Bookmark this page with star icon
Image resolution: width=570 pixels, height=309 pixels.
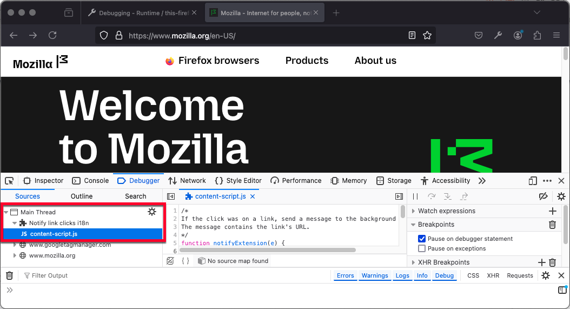click(x=427, y=35)
